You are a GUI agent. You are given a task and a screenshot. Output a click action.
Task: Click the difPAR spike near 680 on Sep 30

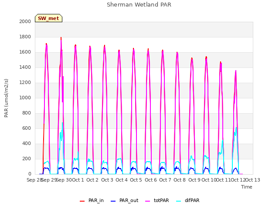click(x=62, y=123)
